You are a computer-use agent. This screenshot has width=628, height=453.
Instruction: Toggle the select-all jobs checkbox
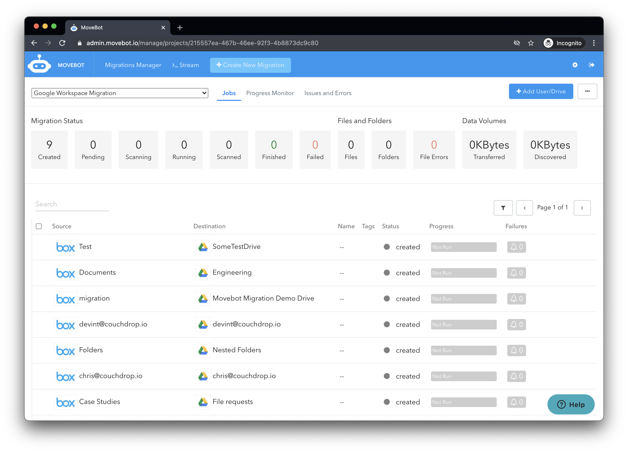[x=39, y=226]
